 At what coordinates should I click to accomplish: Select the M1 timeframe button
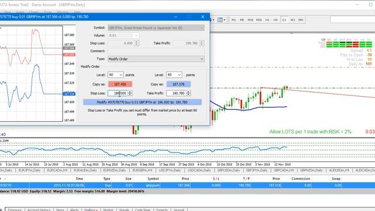[233, 20]
